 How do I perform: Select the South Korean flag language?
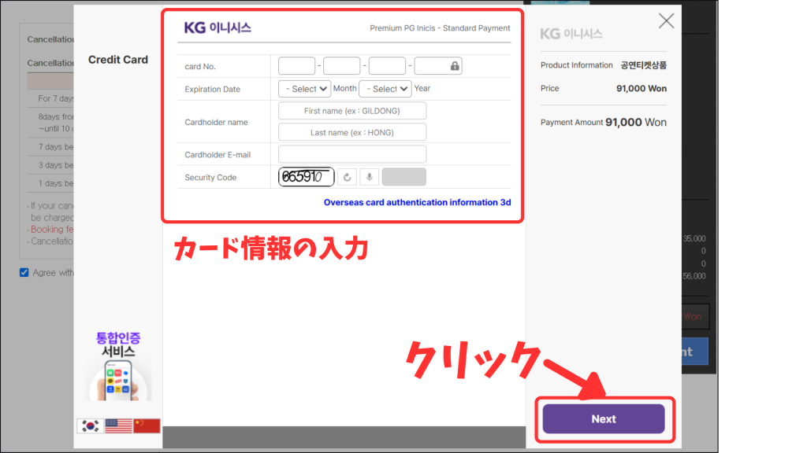(89, 425)
